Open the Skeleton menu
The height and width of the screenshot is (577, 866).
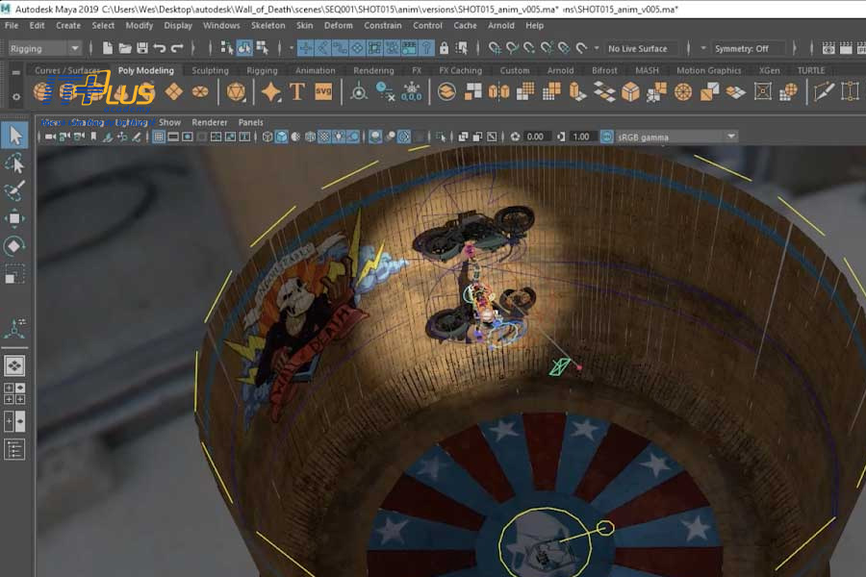coord(267,26)
